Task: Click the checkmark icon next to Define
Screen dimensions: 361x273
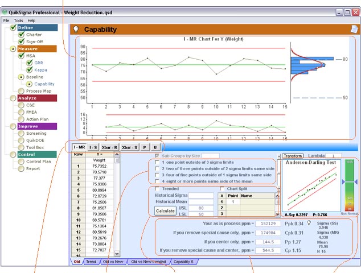Action: coord(13,27)
